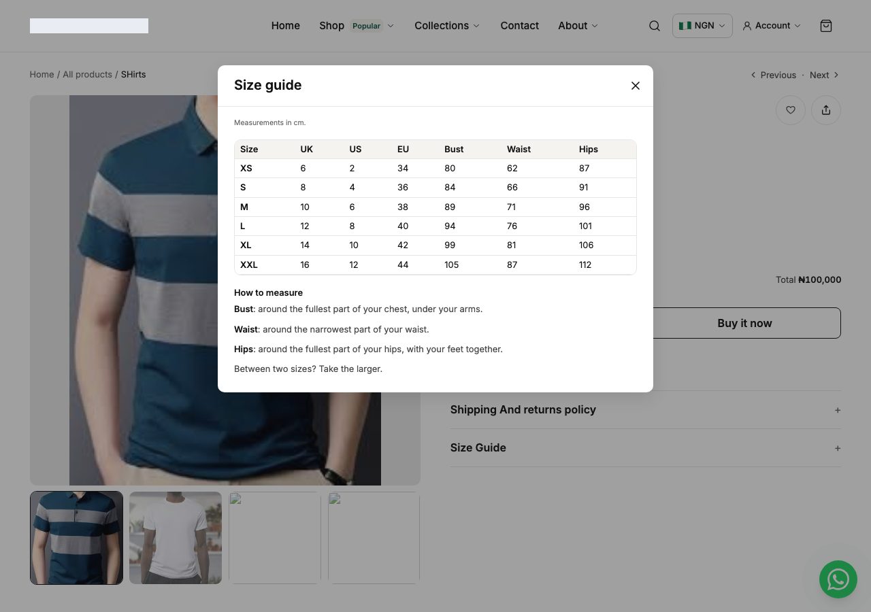Open the shopping cart icon
The height and width of the screenshot is (612, 871).
click(826, 26)
